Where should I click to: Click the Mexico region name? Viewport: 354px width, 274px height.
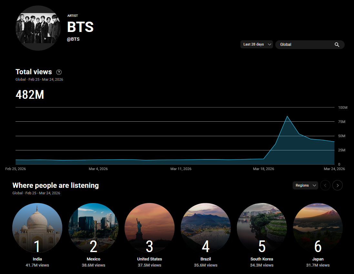coord(94,259)
